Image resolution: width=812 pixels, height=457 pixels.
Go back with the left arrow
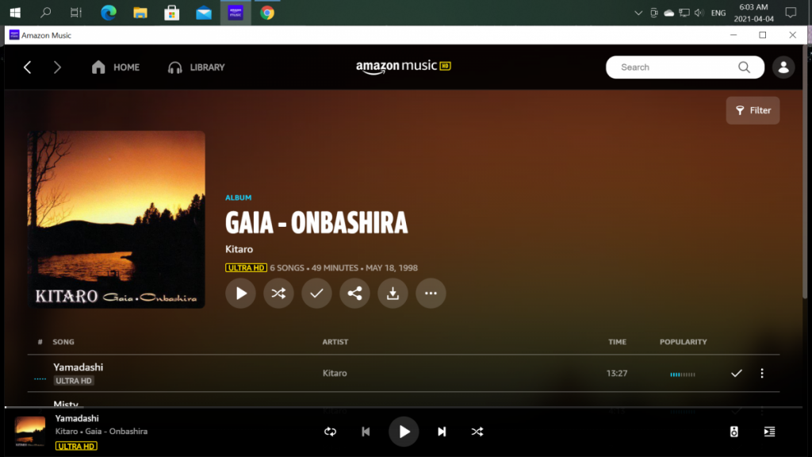[28, 67]
